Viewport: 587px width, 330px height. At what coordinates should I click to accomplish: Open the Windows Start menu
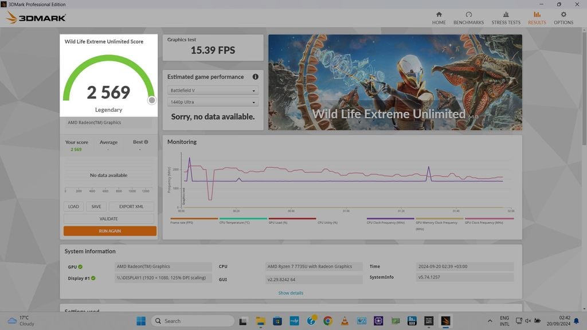click(x=141, y=321)
